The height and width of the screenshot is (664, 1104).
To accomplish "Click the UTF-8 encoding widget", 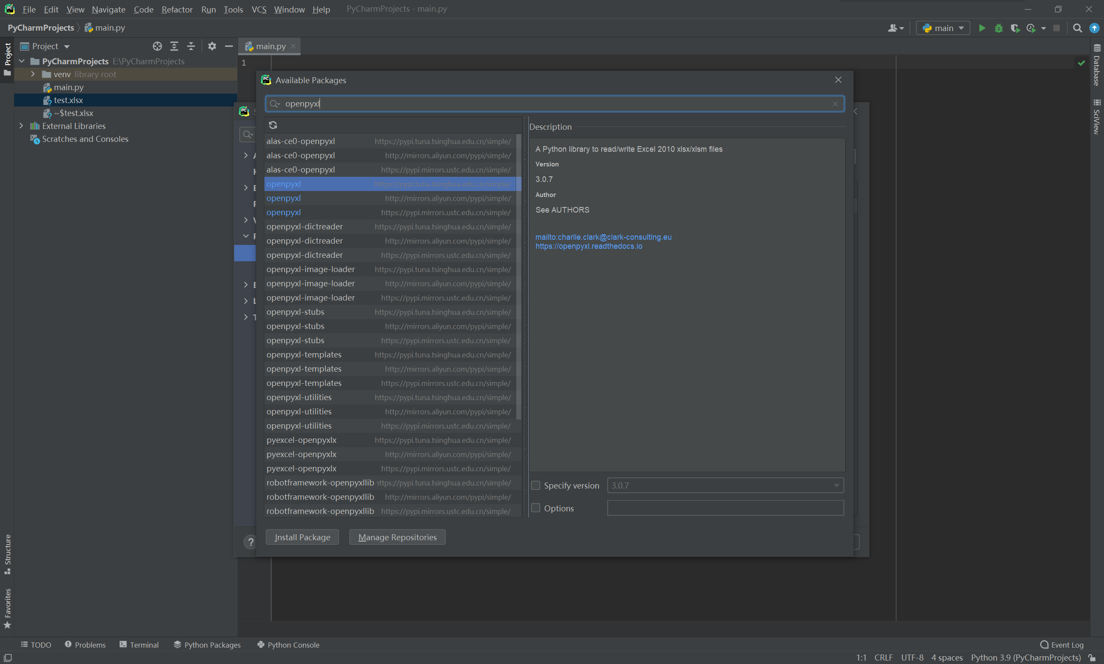I will pos(912,658).
